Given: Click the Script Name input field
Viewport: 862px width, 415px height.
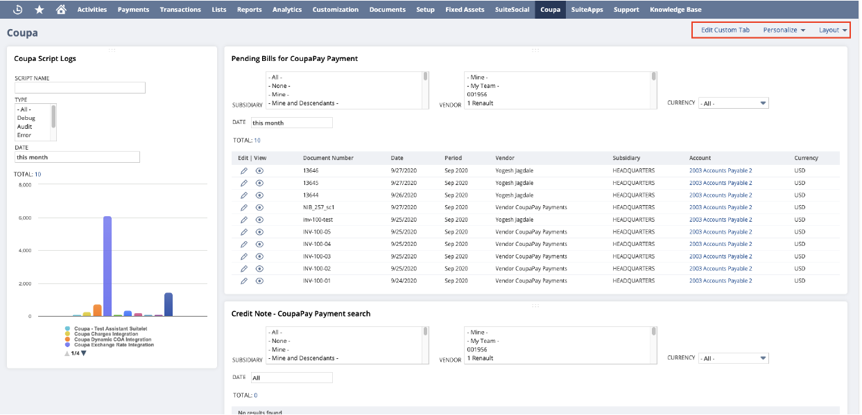Looking at the screenshot, I should [x=80, y=88].
